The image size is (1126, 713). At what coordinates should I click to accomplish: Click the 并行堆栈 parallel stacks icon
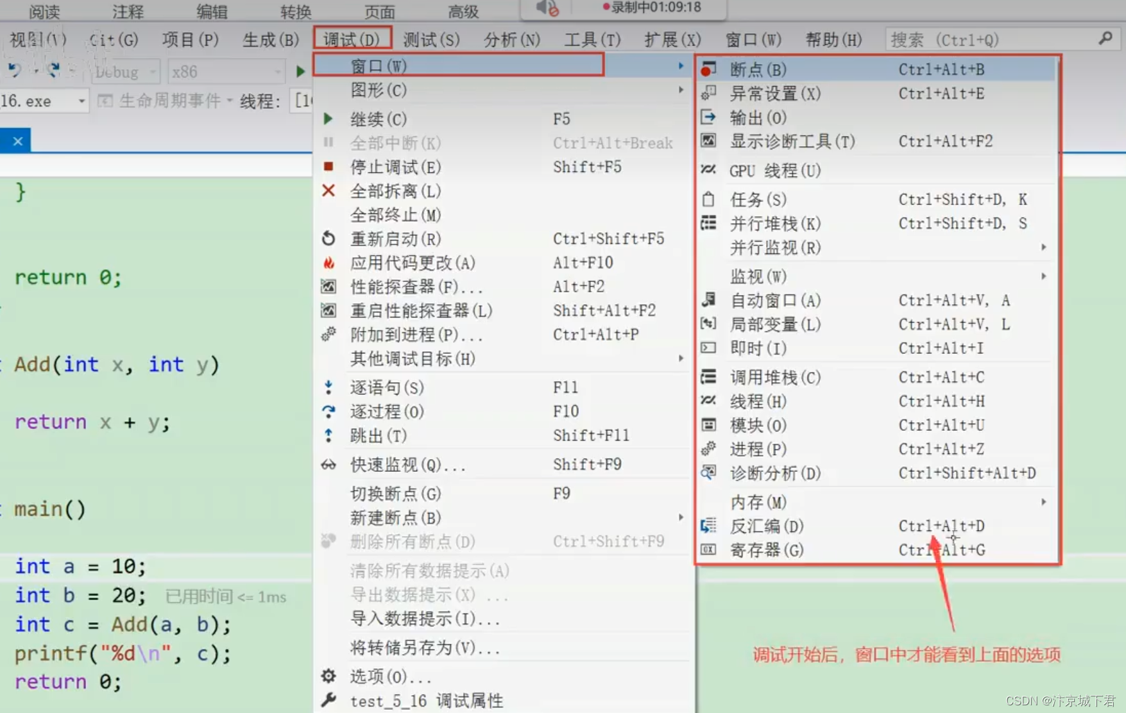[x=708, y=223]
